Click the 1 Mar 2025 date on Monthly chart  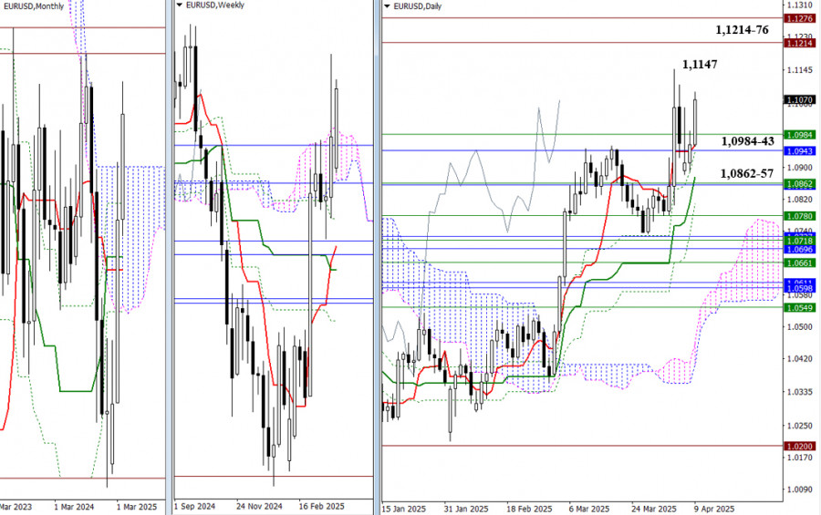pos(137,507)
